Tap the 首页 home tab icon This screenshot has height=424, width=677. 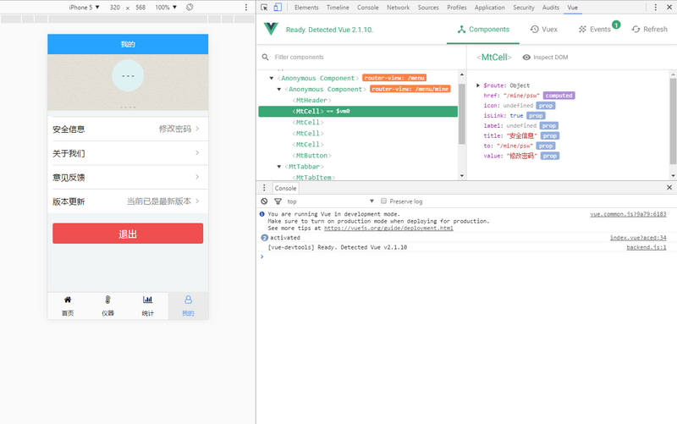click(x=68, y=300)
